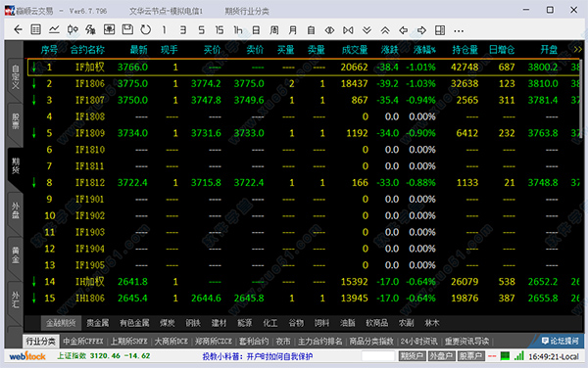
Task: Refresh data with the circular arrow icon
Action: 145,29
